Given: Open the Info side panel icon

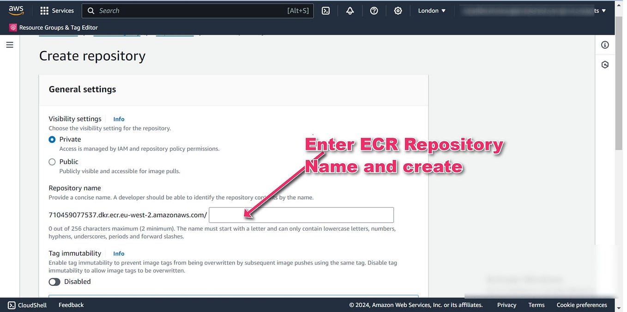Looking at the screenshot, I should (605, 44).
